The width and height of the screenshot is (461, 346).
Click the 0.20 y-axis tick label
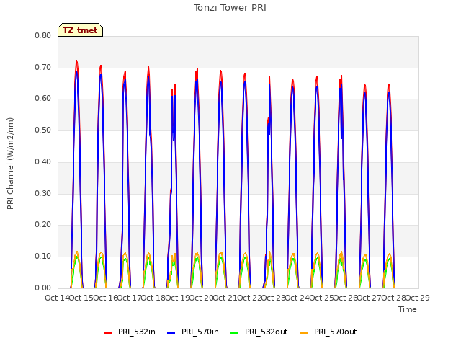[43, 224]
